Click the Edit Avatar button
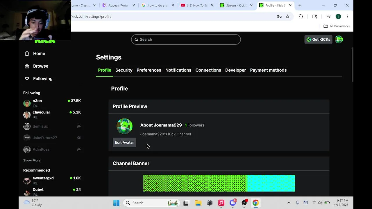This screenshot has height=209, width=372. (x=124, y=143)
